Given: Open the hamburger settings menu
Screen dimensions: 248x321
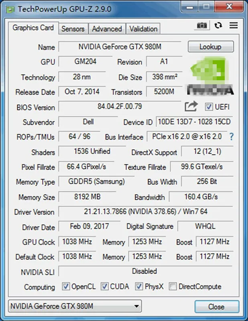Looking at the screenshot, I should click(x=234, y=25).
